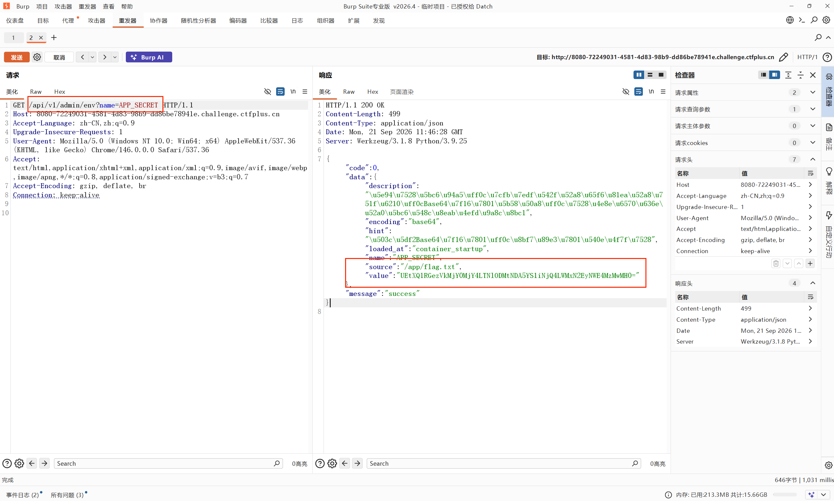Image resolution: width=834 pixels, height=501 pixels.
Task: Click the response search input field
Action: [503, 463]
